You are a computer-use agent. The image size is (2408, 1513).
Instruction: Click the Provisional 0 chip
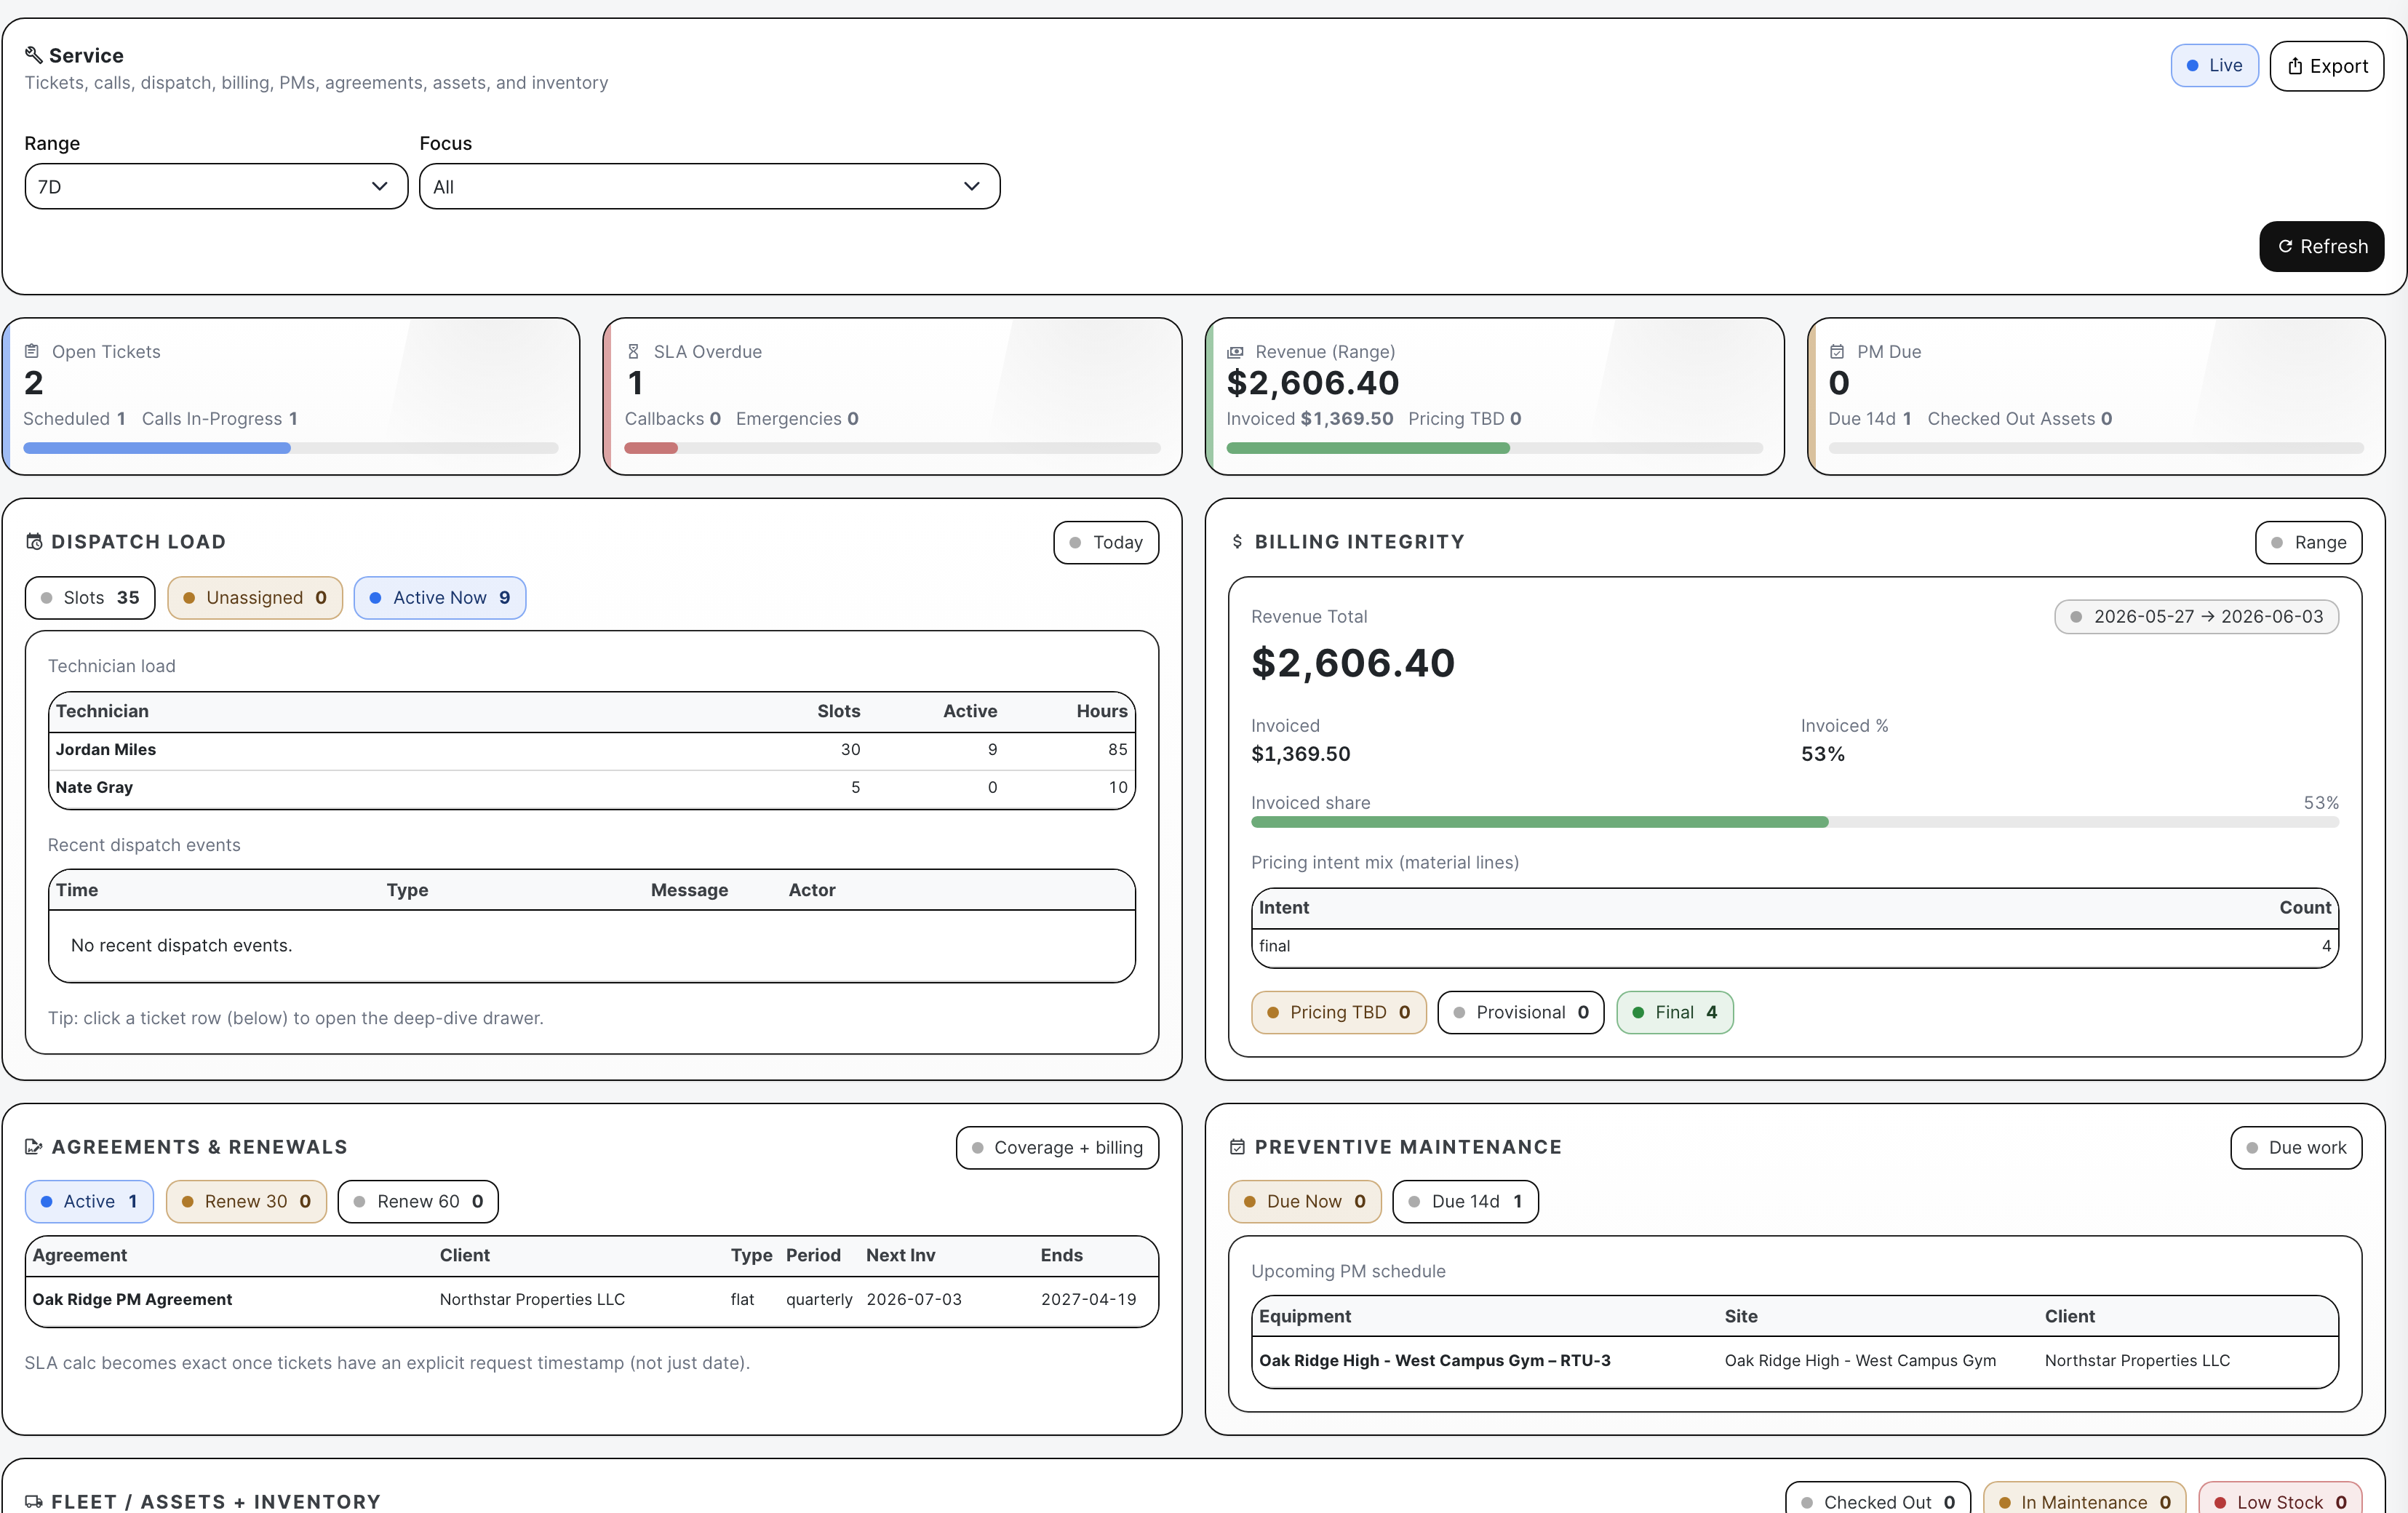pos(1521,1012)
